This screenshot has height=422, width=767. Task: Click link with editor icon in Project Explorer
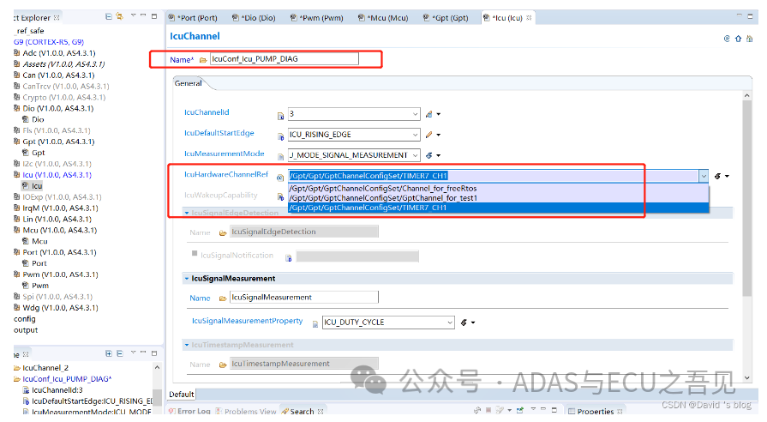coord(119,16)
